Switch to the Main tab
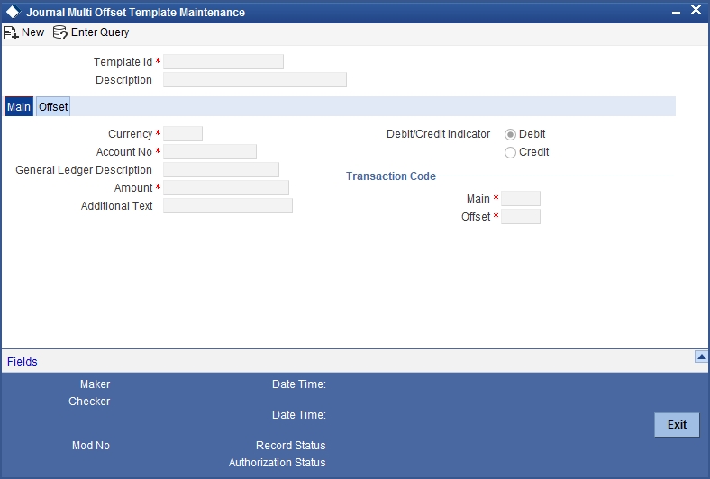Screen dimensions: 710x479 point(19,107)
